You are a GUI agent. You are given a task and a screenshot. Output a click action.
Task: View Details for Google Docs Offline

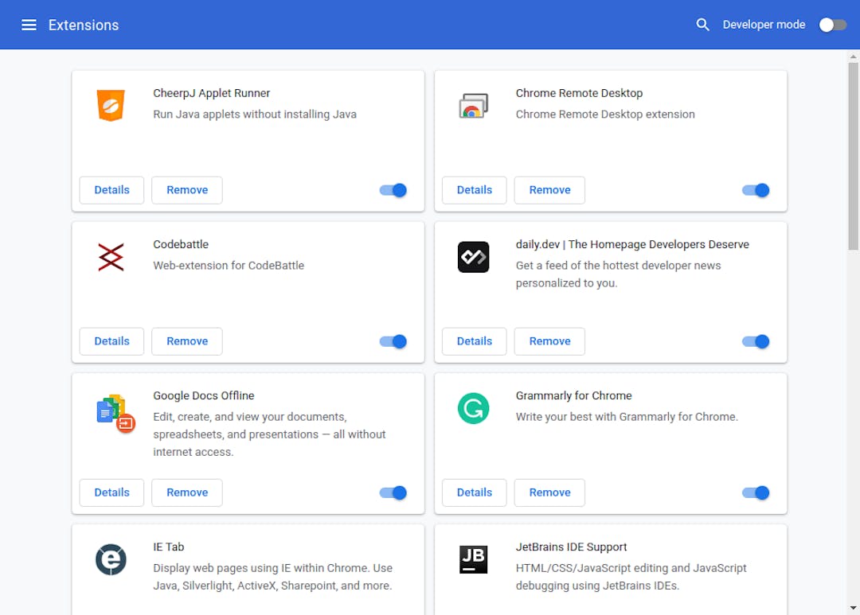point(111,492)
